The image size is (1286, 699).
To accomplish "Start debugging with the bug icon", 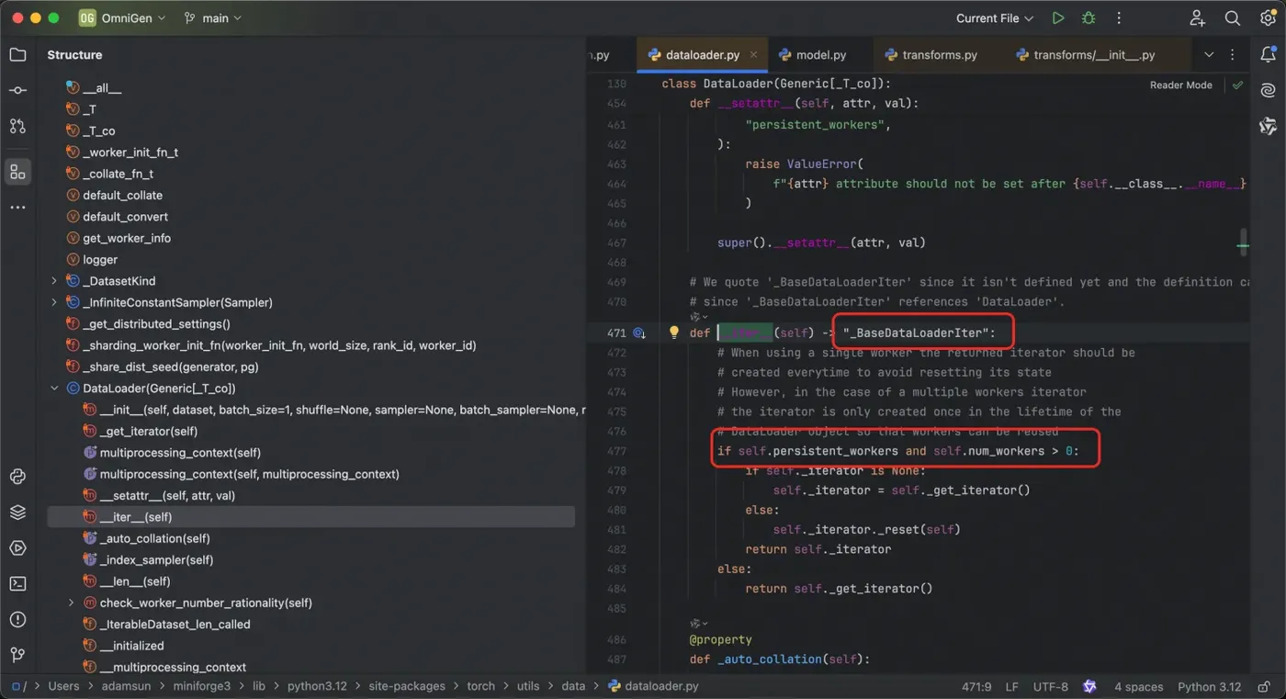I will [1089, 18].
